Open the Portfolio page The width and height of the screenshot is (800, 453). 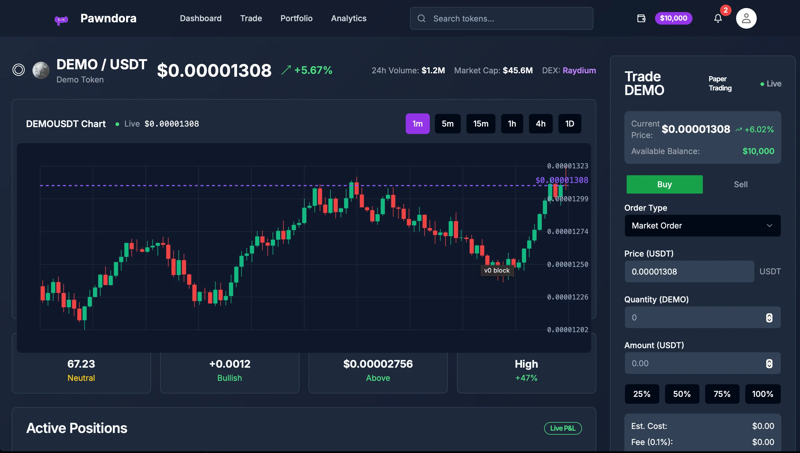(x=296, y=18)
